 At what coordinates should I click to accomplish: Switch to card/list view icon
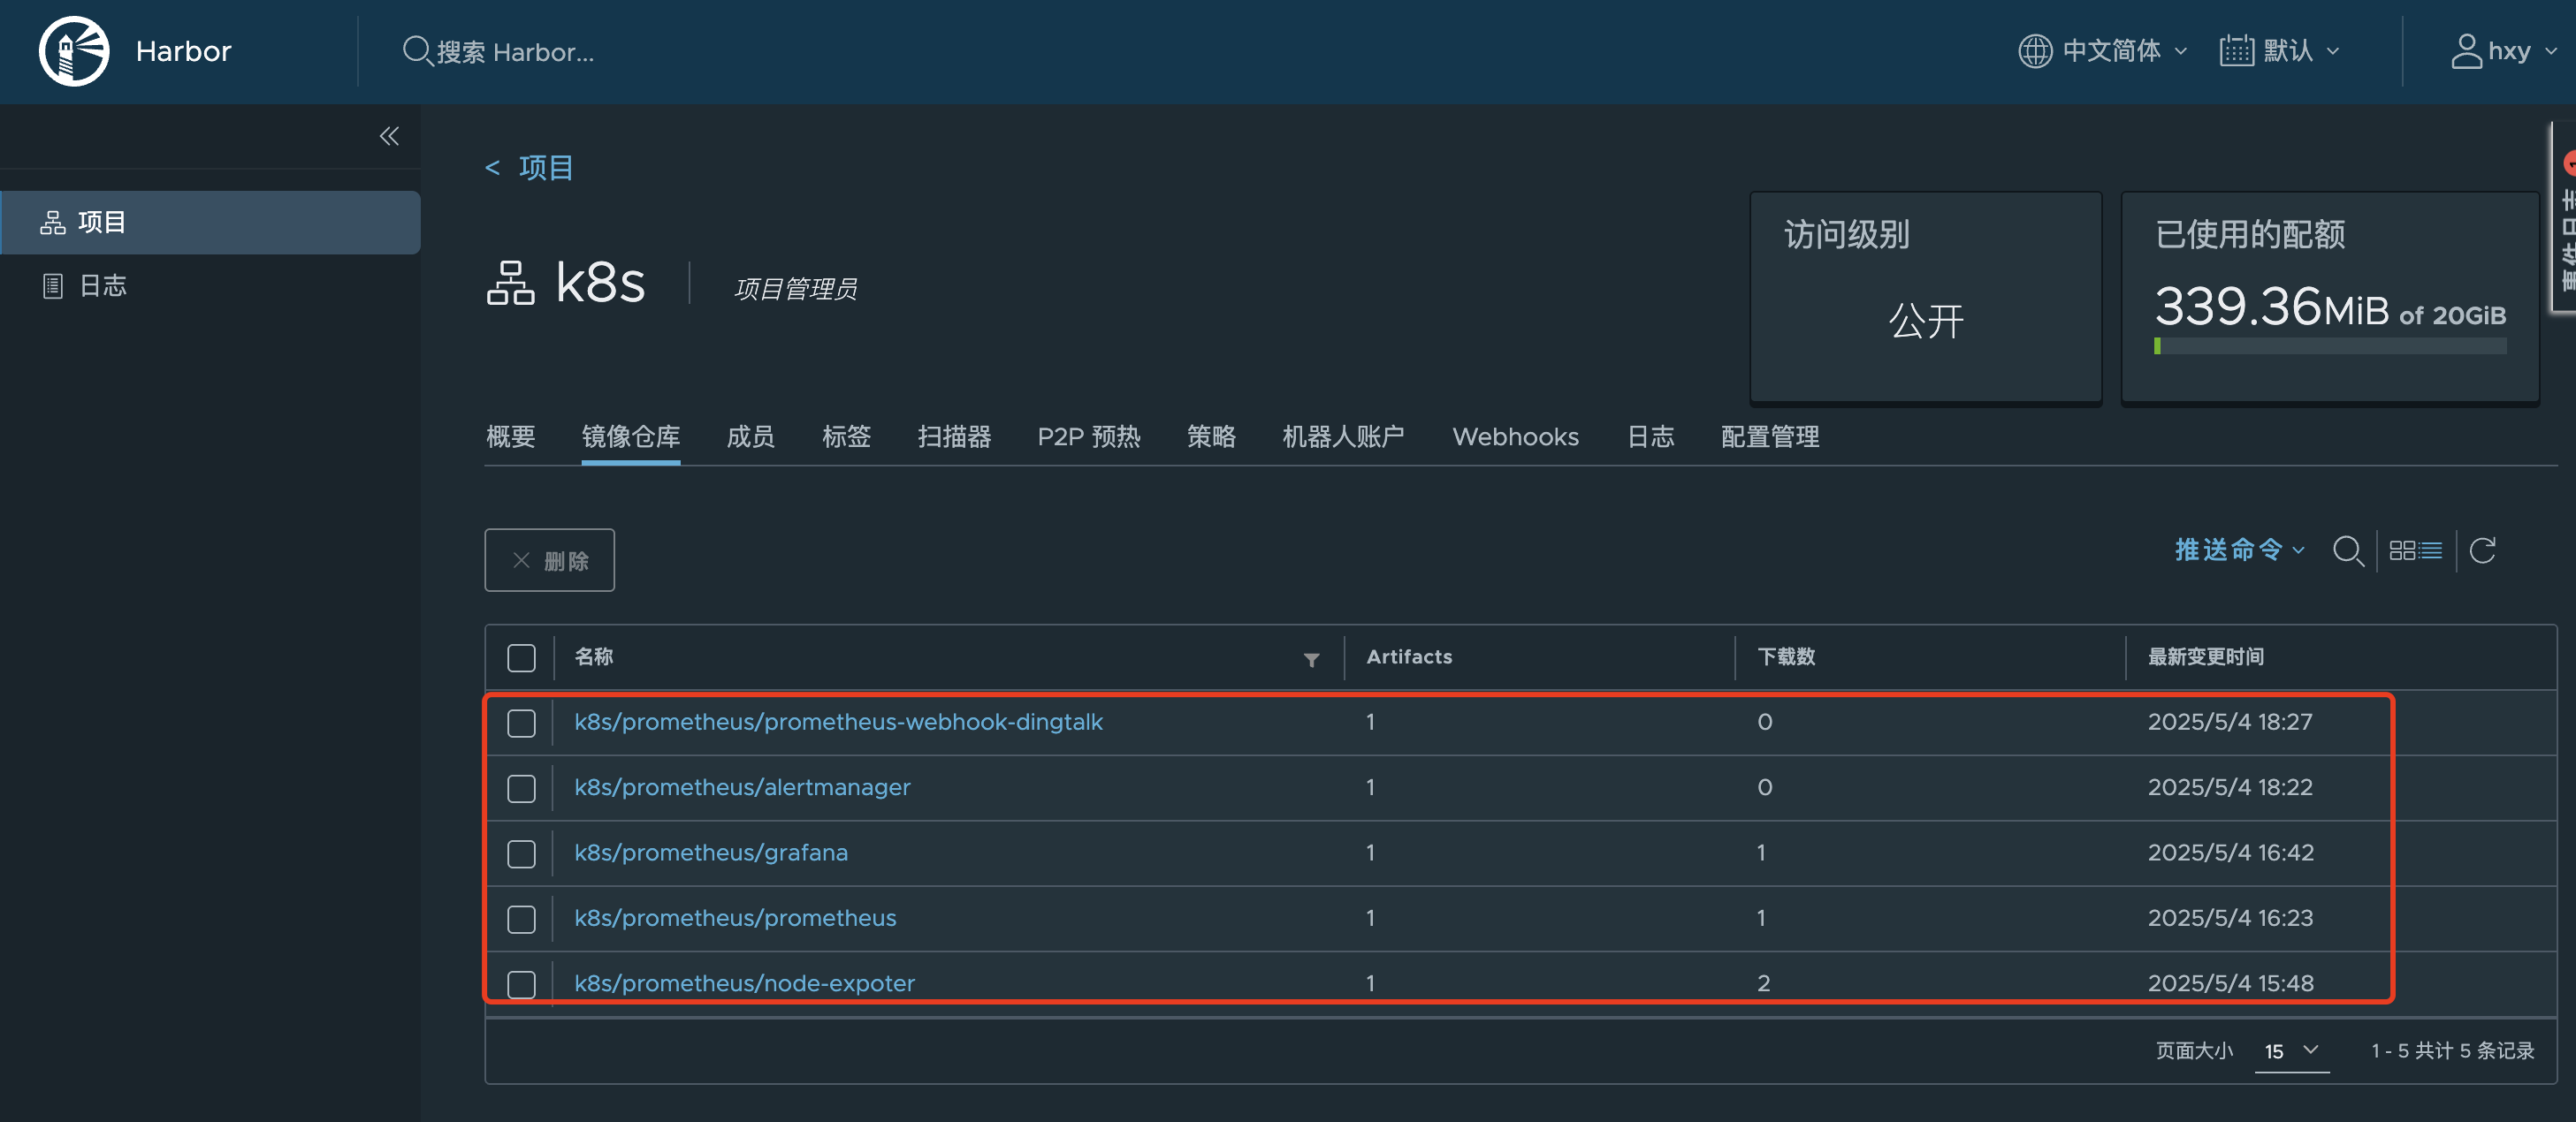[x=2415, y=550]
